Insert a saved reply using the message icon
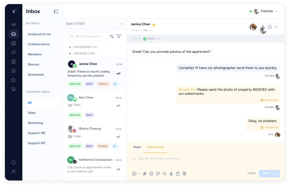 coord(158,174)
